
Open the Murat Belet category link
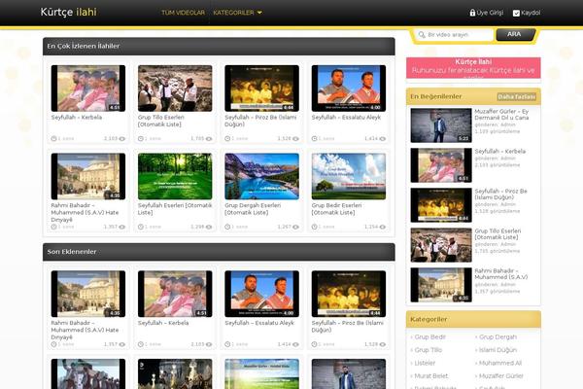430,376
